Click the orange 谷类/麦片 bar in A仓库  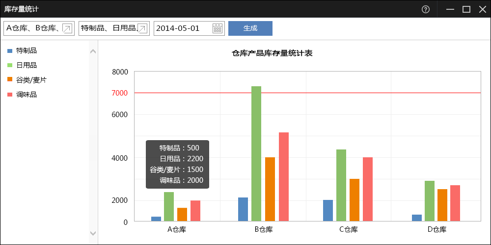pyautogui.click(x=182, y=215)
